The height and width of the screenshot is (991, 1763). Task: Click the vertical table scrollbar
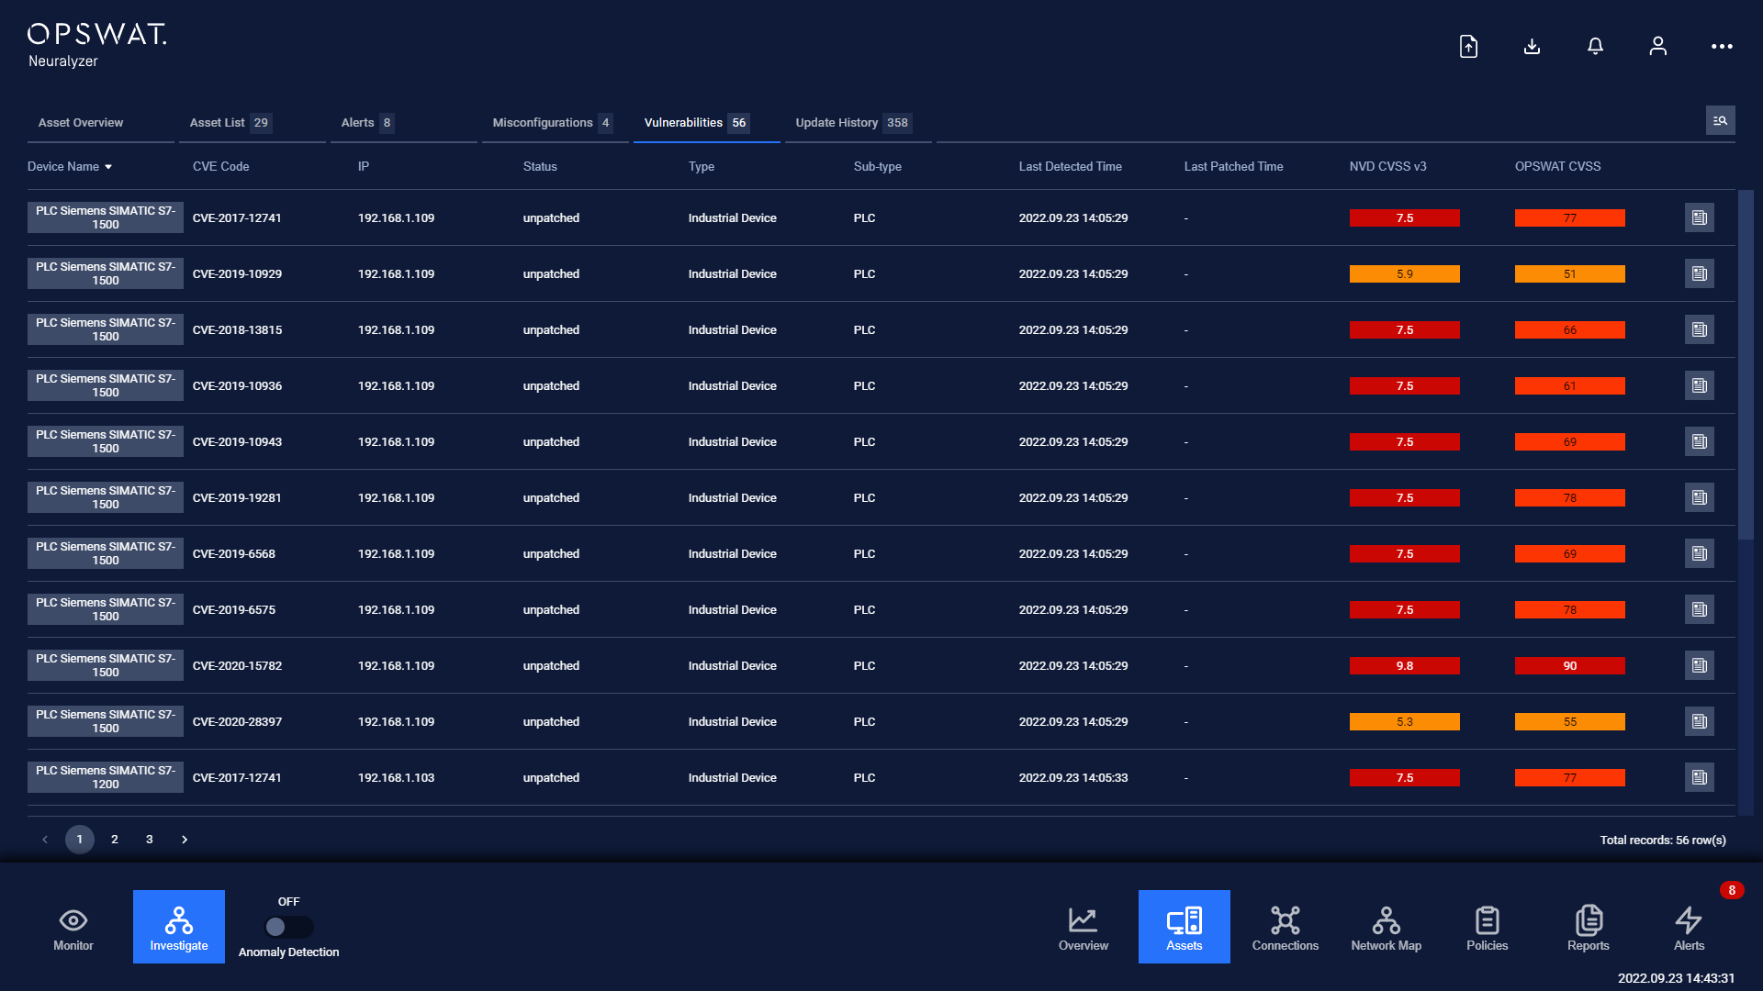coord(1746,365)
